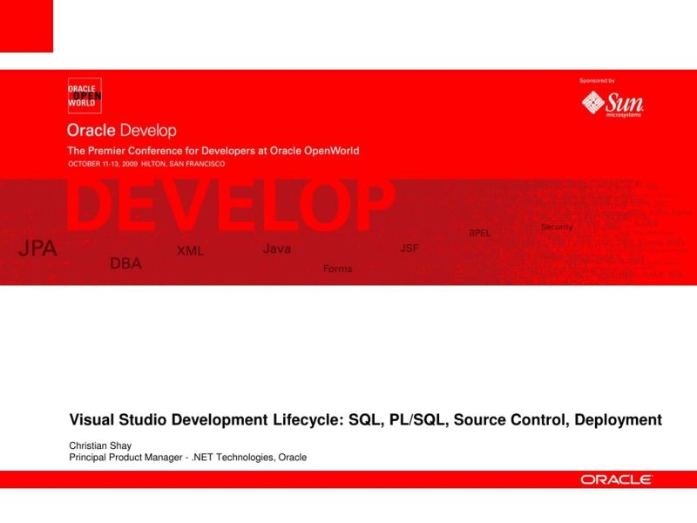697x523 pixels.
Task: Select the BPEL keyword
Action: (480, 231)
